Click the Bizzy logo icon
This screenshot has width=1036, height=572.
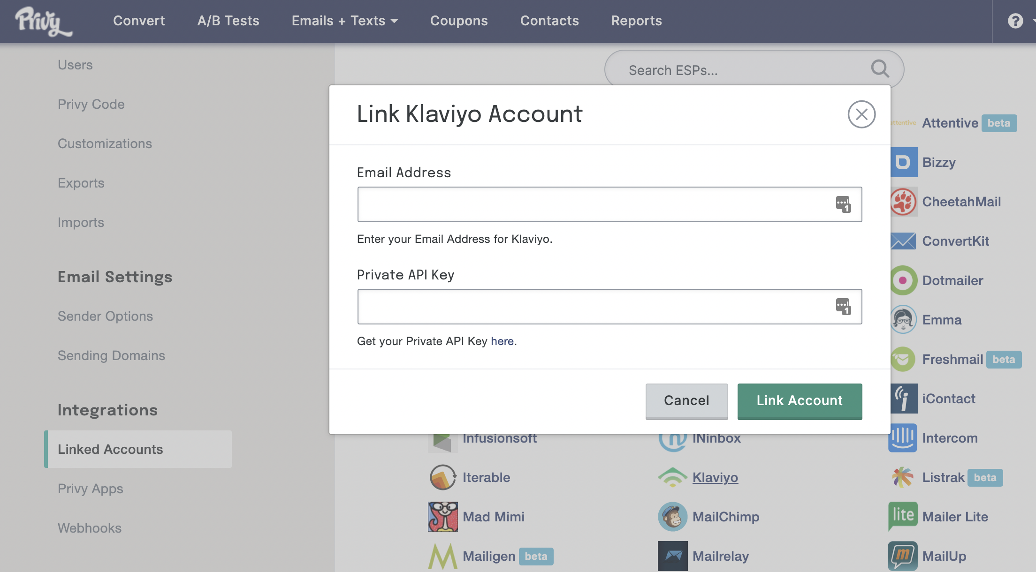[904, 162]
